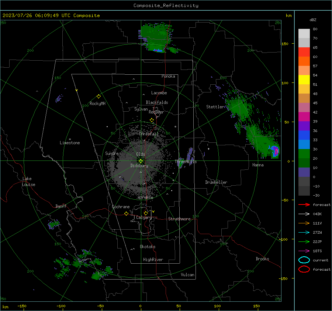The image size is (332, 311).
Task: Click the blue-core storm cell north of Ponoka
Action: (158, 51)
